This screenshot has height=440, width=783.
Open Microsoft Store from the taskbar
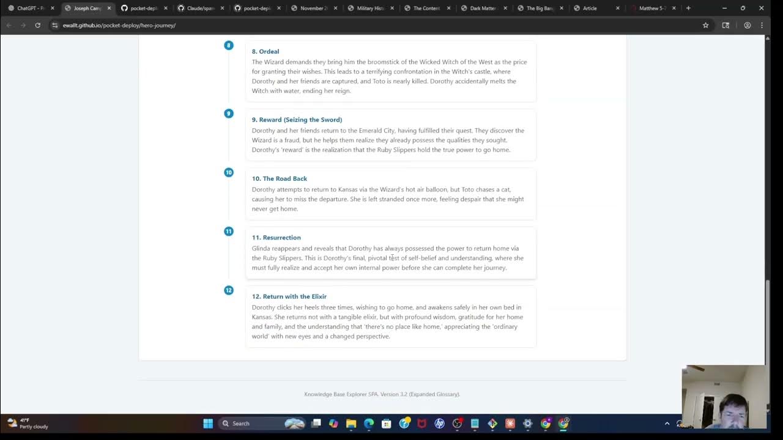[387, 424]
